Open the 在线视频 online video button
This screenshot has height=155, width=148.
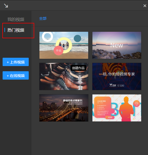click(x=16, y=75)
